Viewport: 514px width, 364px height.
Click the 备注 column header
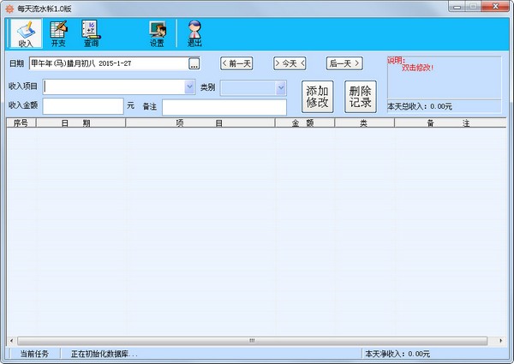point(451,122)
